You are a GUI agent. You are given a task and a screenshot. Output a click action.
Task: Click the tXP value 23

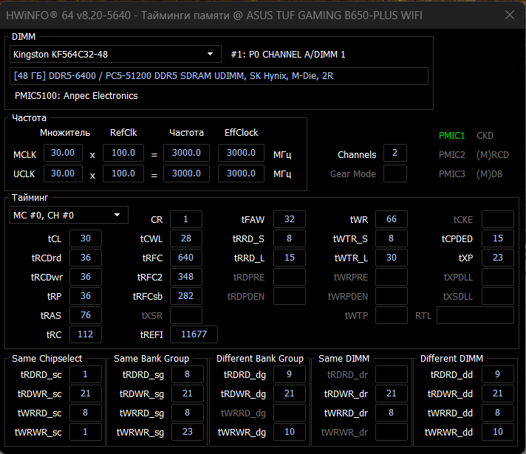pyautogui.click(x=498, y=258)
